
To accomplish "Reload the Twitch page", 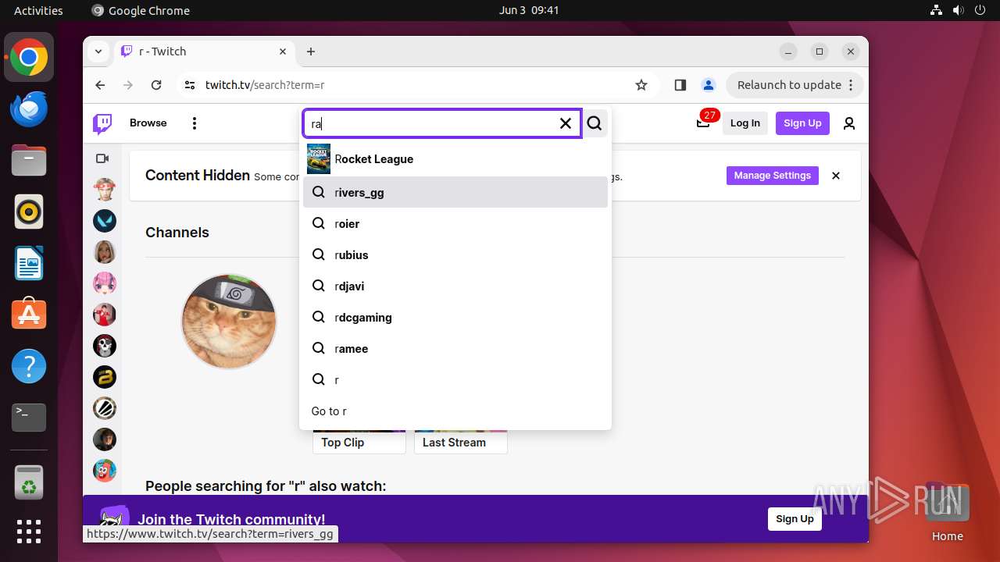I will pos(156,85).
